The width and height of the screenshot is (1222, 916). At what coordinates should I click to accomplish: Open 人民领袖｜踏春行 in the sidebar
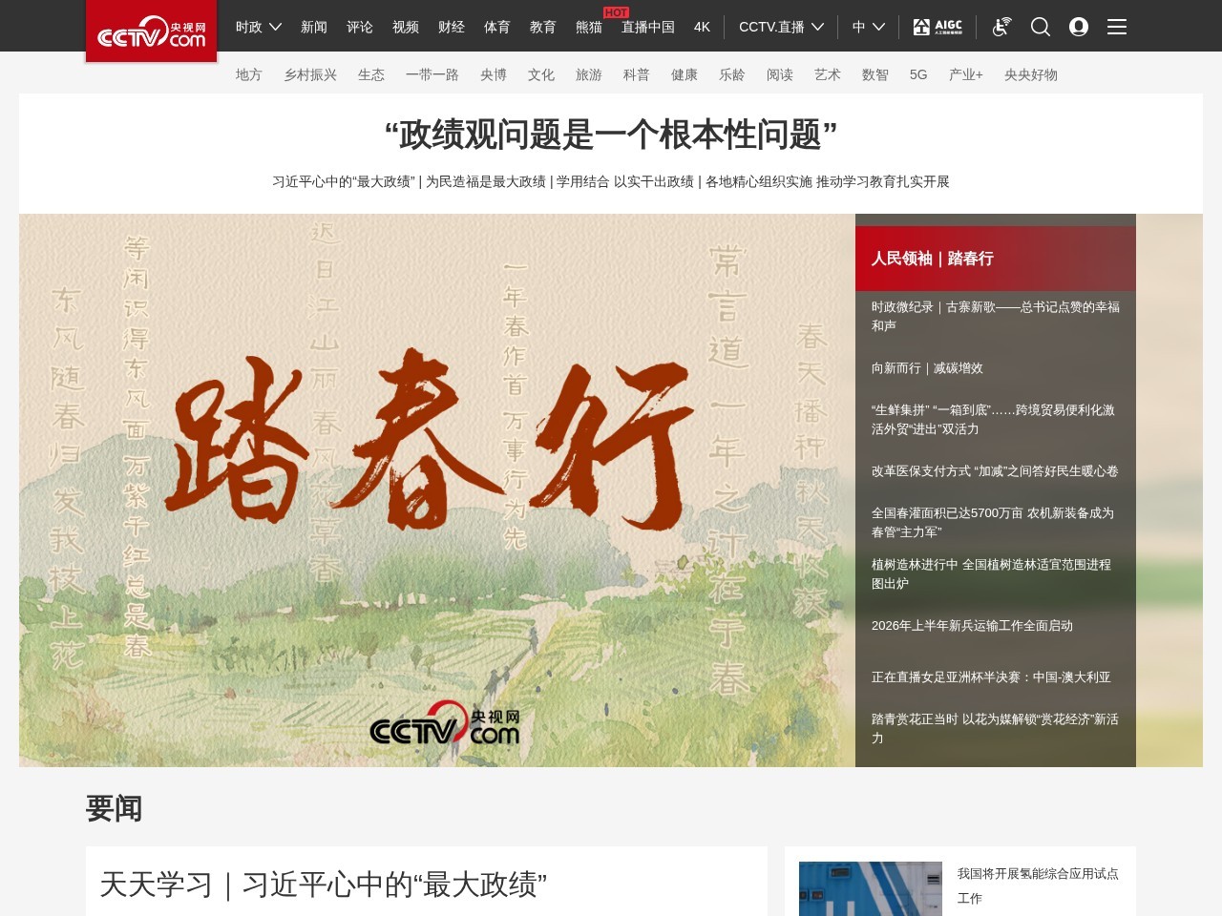[933, 259]
